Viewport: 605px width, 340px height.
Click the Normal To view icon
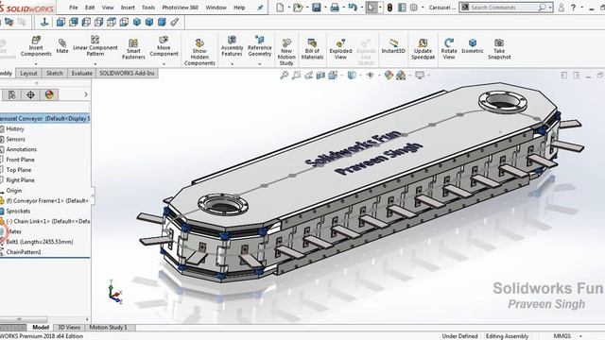point(44,23)
